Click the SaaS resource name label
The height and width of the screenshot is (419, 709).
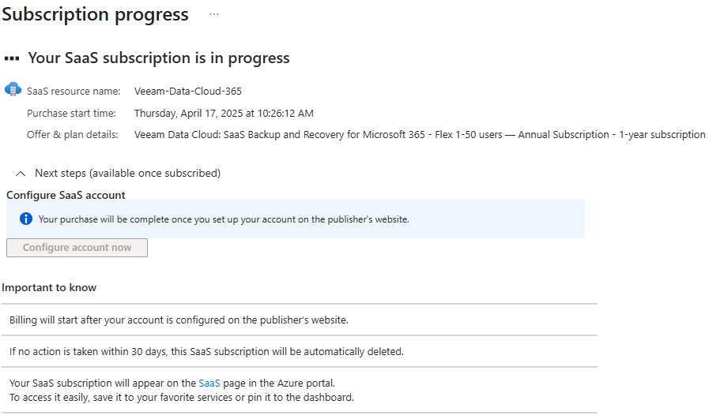click(74, 92)
